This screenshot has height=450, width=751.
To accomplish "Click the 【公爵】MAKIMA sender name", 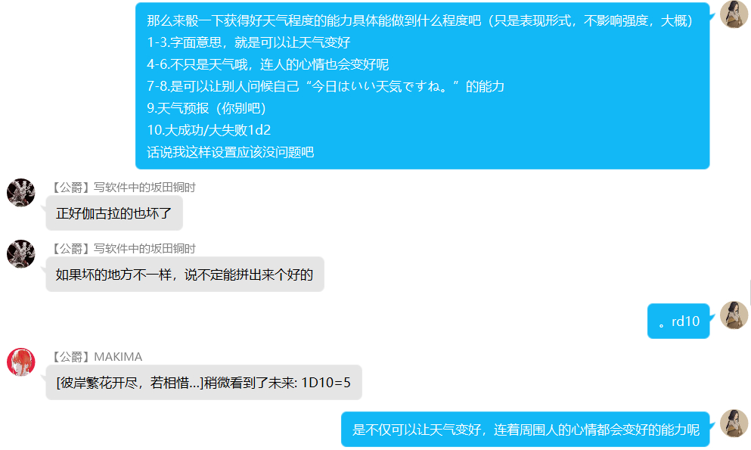I will point(96,357).
